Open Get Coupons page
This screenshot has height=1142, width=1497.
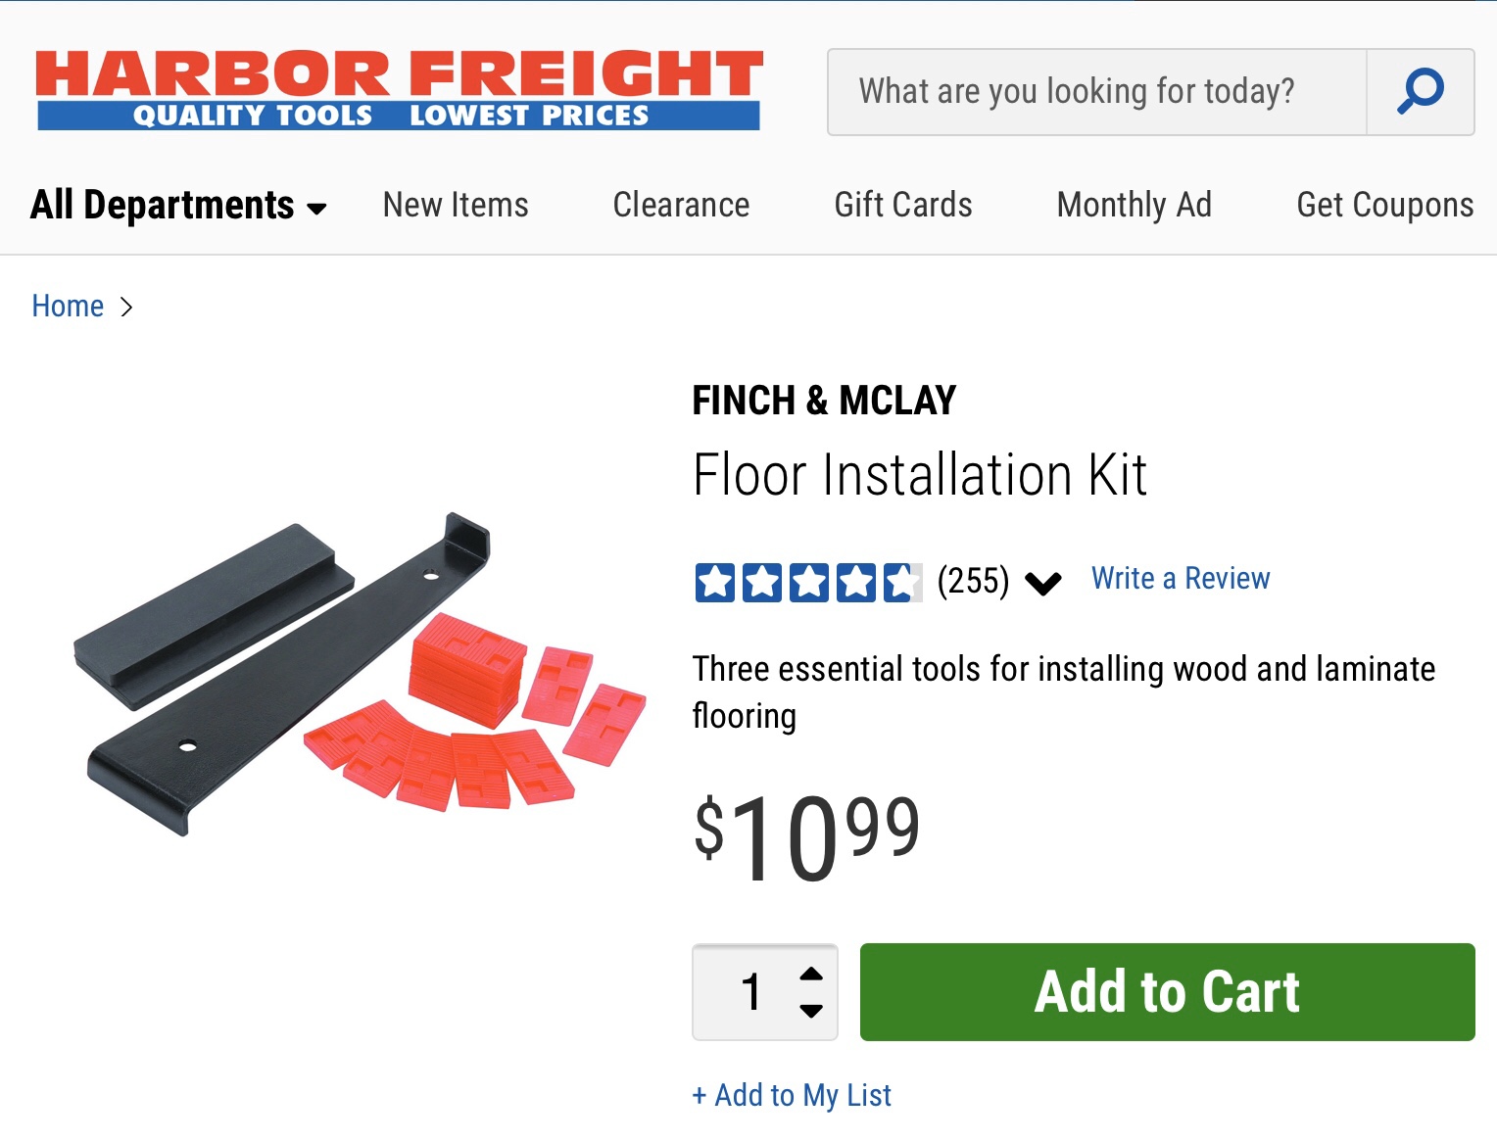pos(1385,206)
